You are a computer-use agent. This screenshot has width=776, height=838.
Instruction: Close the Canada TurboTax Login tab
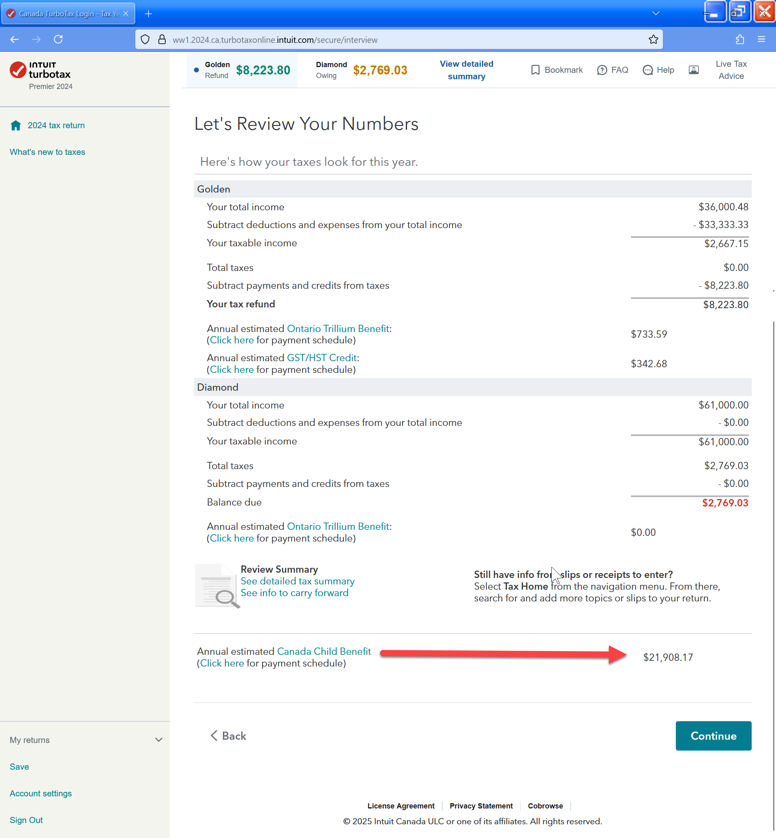coord(126,13)
